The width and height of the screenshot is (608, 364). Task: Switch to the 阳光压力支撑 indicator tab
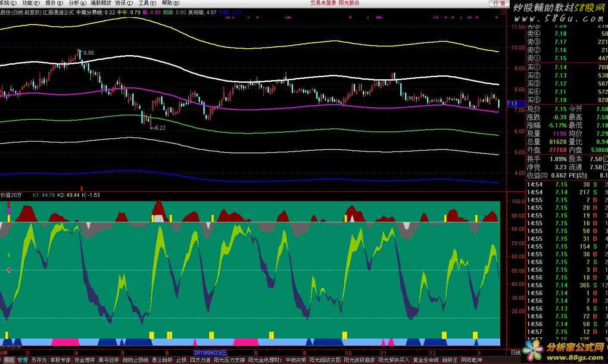pyautogui.click(x=230, y=360)
